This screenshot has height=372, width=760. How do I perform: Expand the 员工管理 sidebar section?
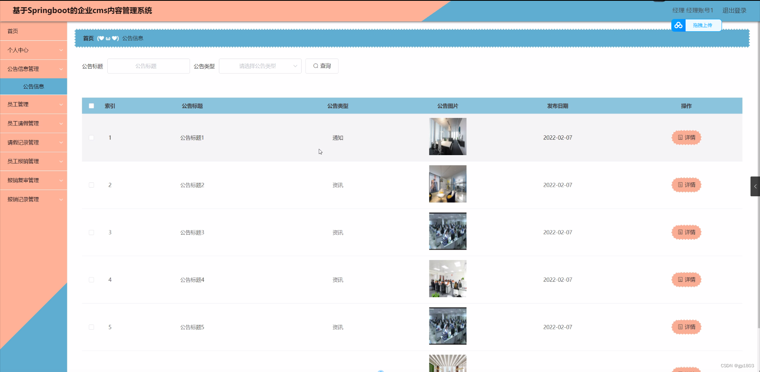[34, 104]
